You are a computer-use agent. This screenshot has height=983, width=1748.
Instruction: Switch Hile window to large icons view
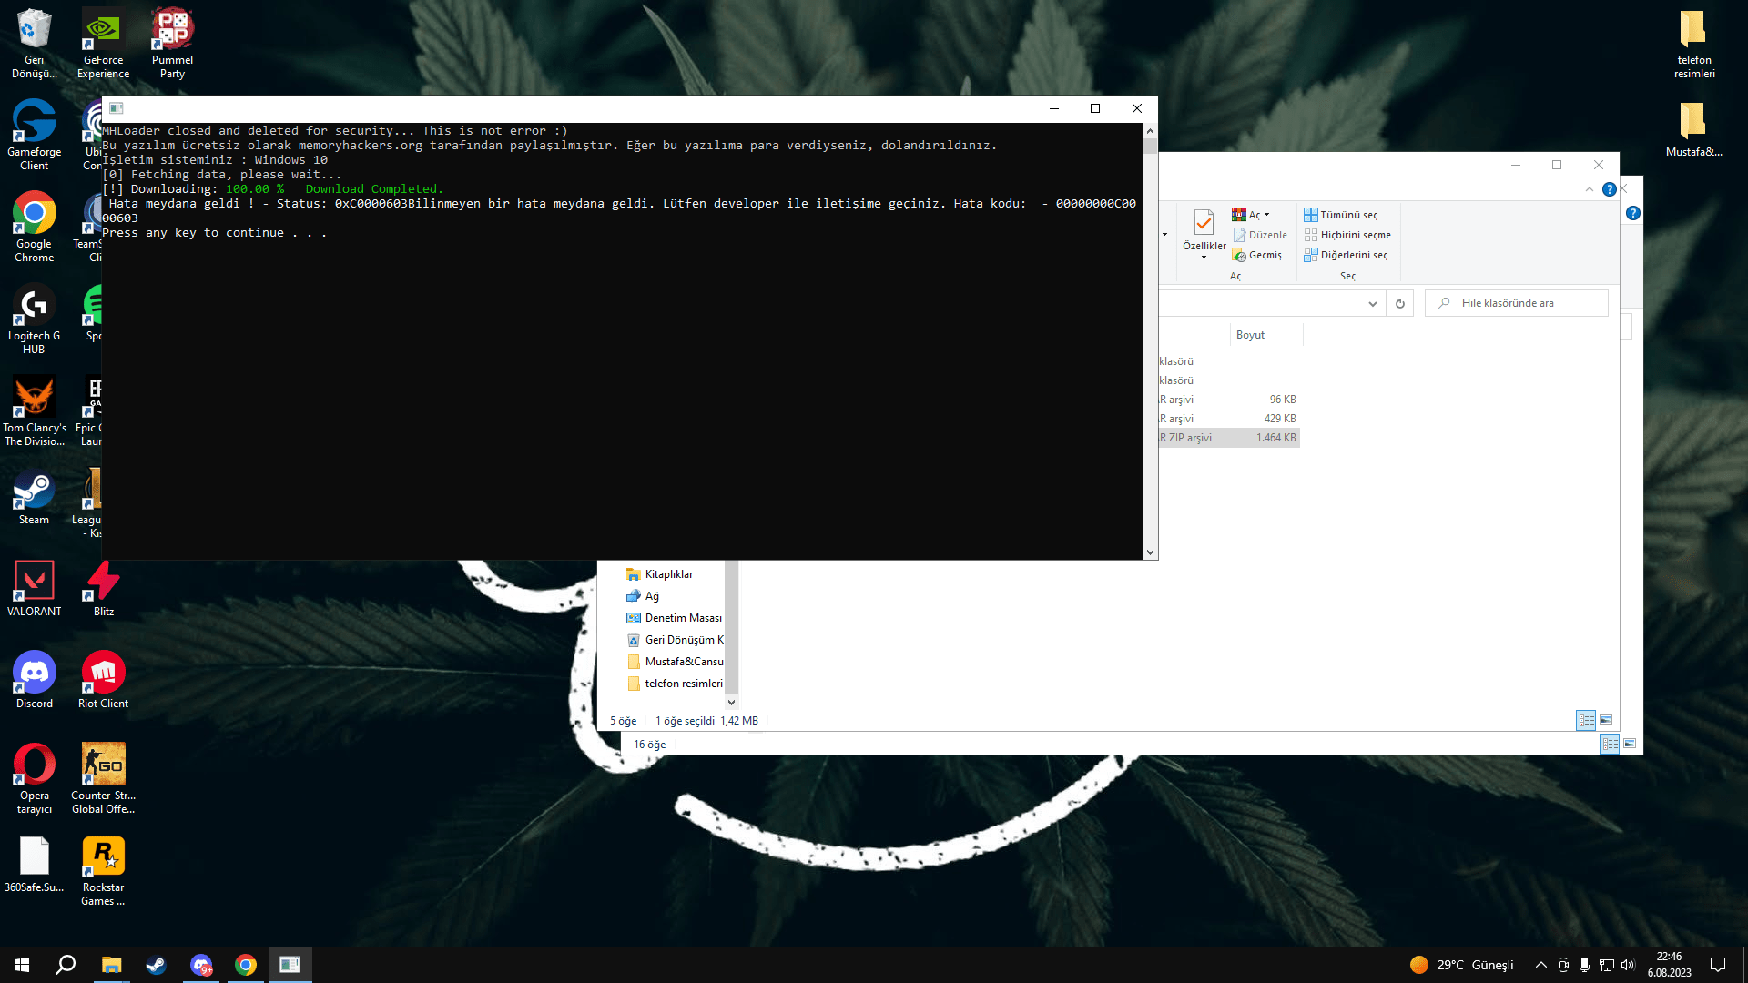1606,720
